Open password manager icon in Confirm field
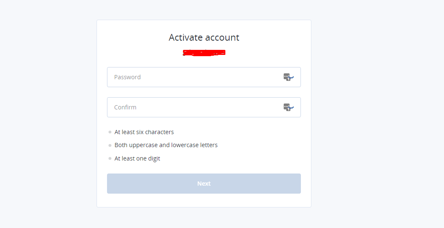This screenshot has height=228, width=444. [289, 107]
